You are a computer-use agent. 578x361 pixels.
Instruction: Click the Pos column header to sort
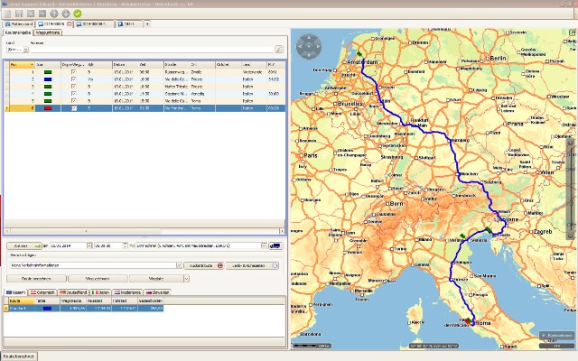pos(22,65)
